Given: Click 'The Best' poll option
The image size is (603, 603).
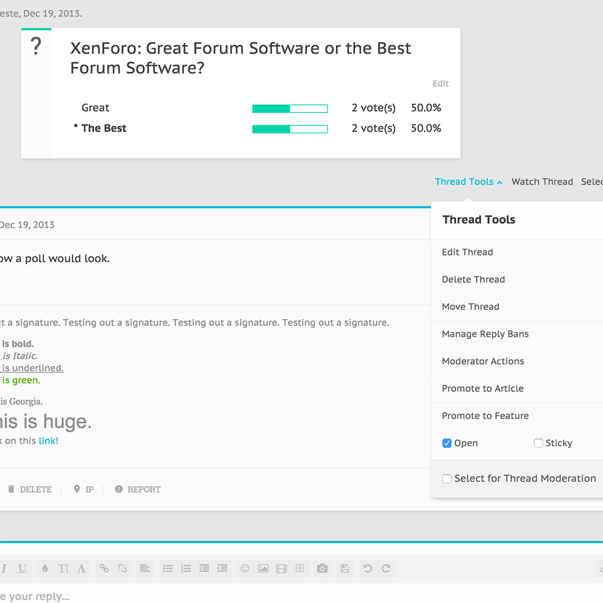Looking at the screenshot, I should click(x=104, y=128).
